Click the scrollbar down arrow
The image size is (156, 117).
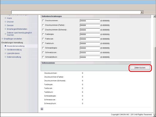(154, 115)
